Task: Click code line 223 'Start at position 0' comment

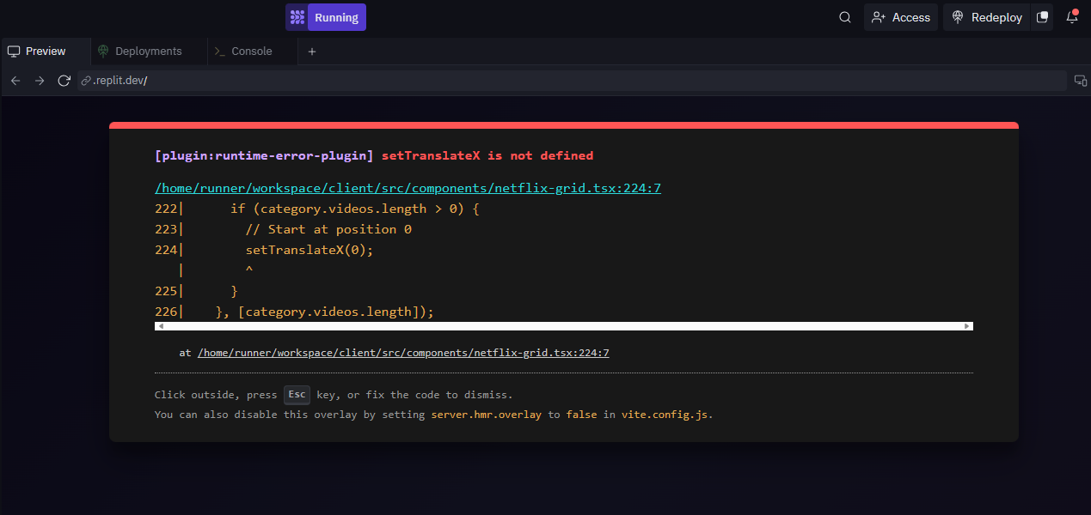Action: click(328, 229)
